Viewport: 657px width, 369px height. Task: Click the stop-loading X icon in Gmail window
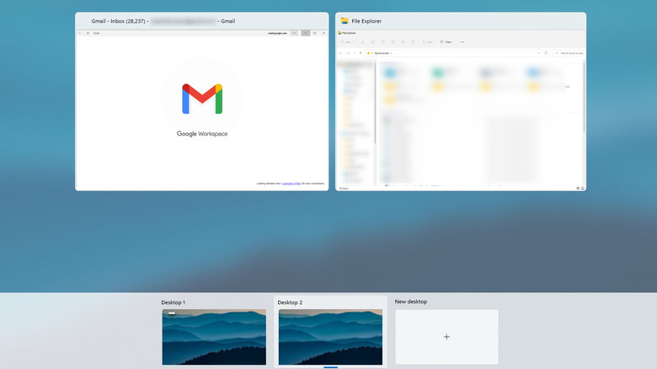88,33
